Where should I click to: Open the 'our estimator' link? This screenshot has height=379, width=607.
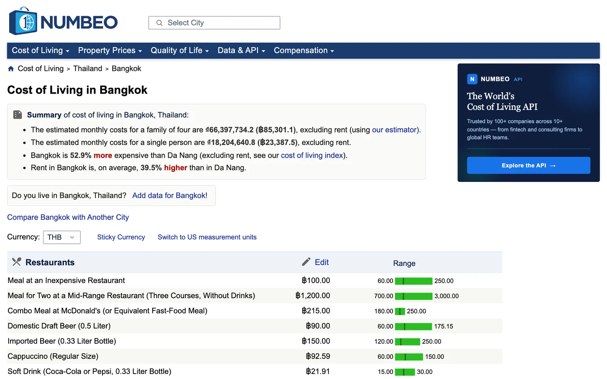click(395, 130)
